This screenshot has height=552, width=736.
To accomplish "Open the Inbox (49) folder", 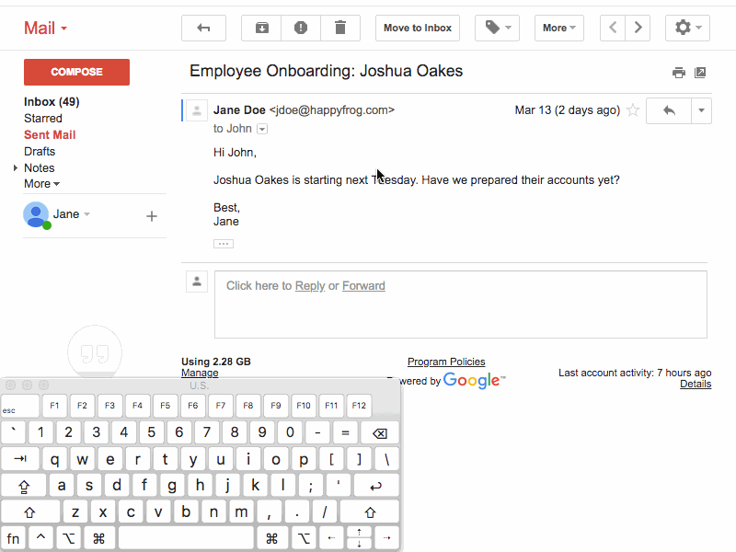I will click(x=52, y=102).
